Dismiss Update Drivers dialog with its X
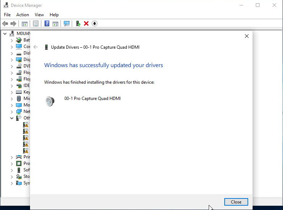The image size is (283, 210). [247, 36]
